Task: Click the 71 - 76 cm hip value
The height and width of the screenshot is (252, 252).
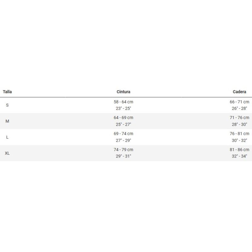Action: click(239, 117)
